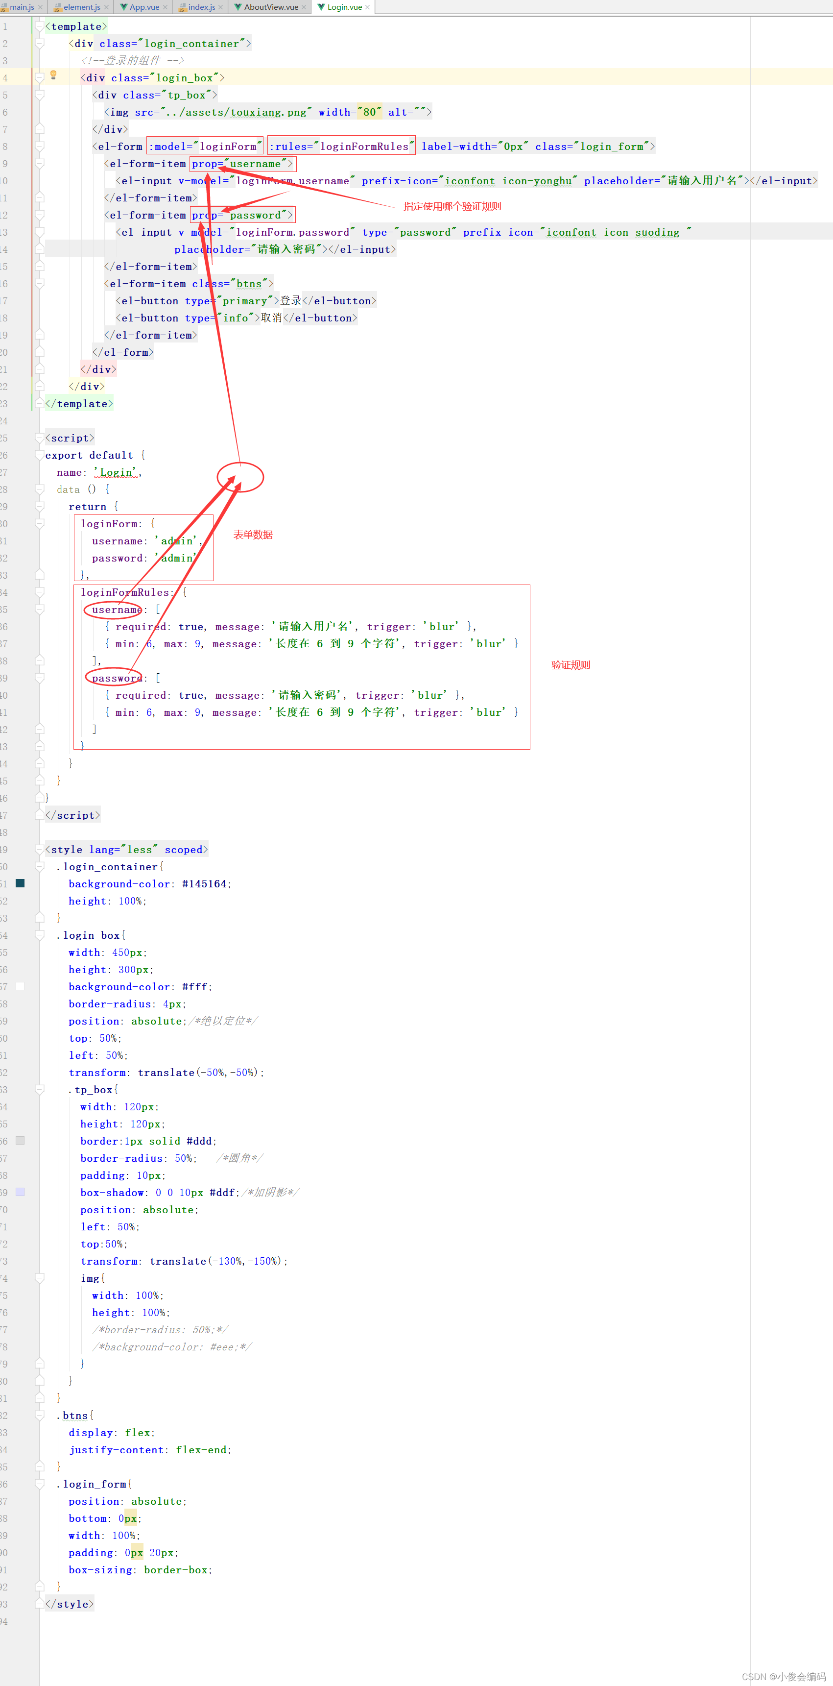Collapse the style lang less tag fold
Screen dimensions: 833x1686
coord(39,850)
